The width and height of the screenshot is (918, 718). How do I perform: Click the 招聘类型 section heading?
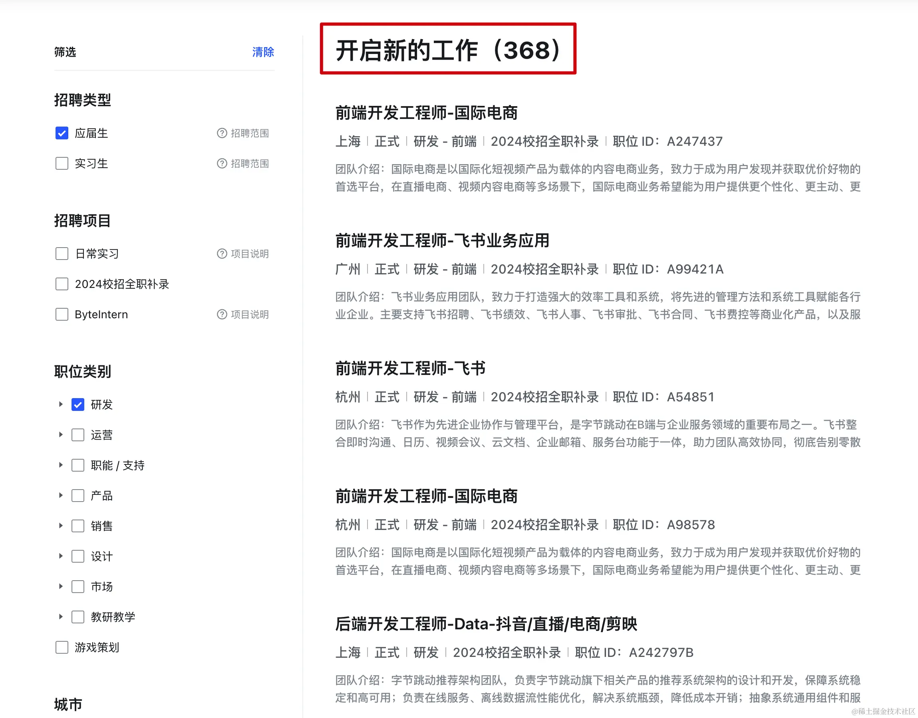[82, 100]
